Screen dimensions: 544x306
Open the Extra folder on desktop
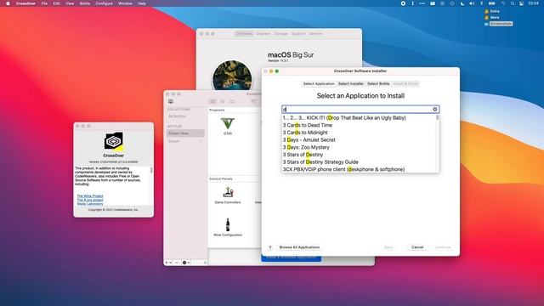(492, 11)
